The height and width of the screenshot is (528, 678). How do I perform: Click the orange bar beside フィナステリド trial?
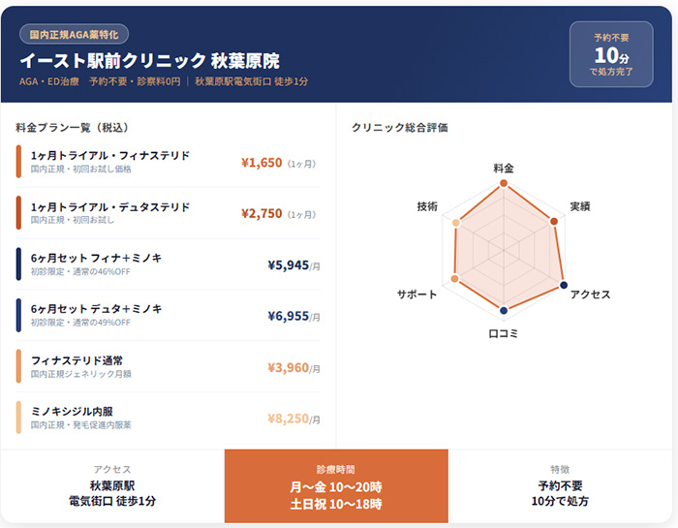18,162
